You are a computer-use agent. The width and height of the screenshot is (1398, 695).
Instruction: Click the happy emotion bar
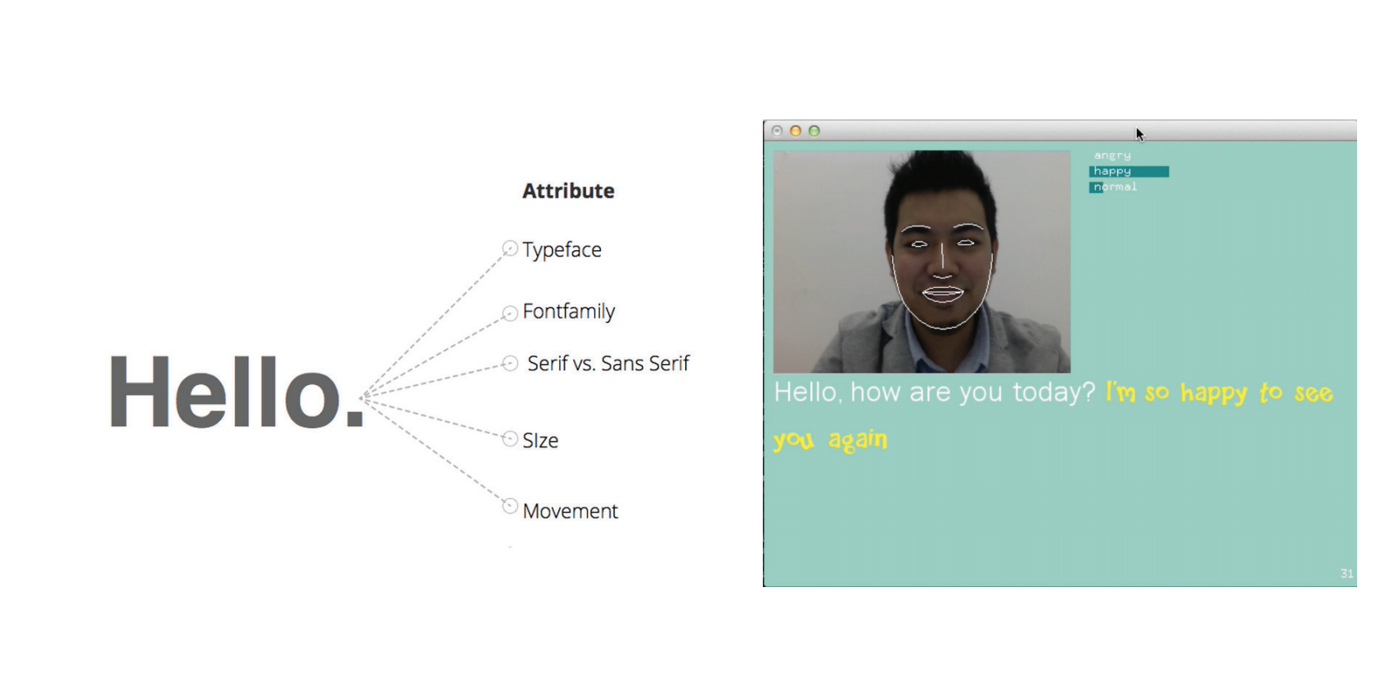[x=1129, y=171]
